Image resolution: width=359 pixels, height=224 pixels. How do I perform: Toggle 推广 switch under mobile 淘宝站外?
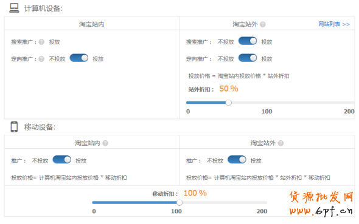coord(237,160)
